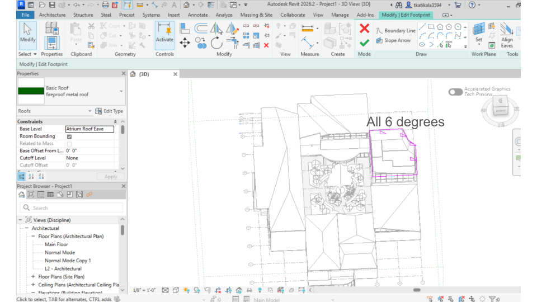Click the Align Eaves tool
This screenshot has height=302, width=537.
point(507,36)
